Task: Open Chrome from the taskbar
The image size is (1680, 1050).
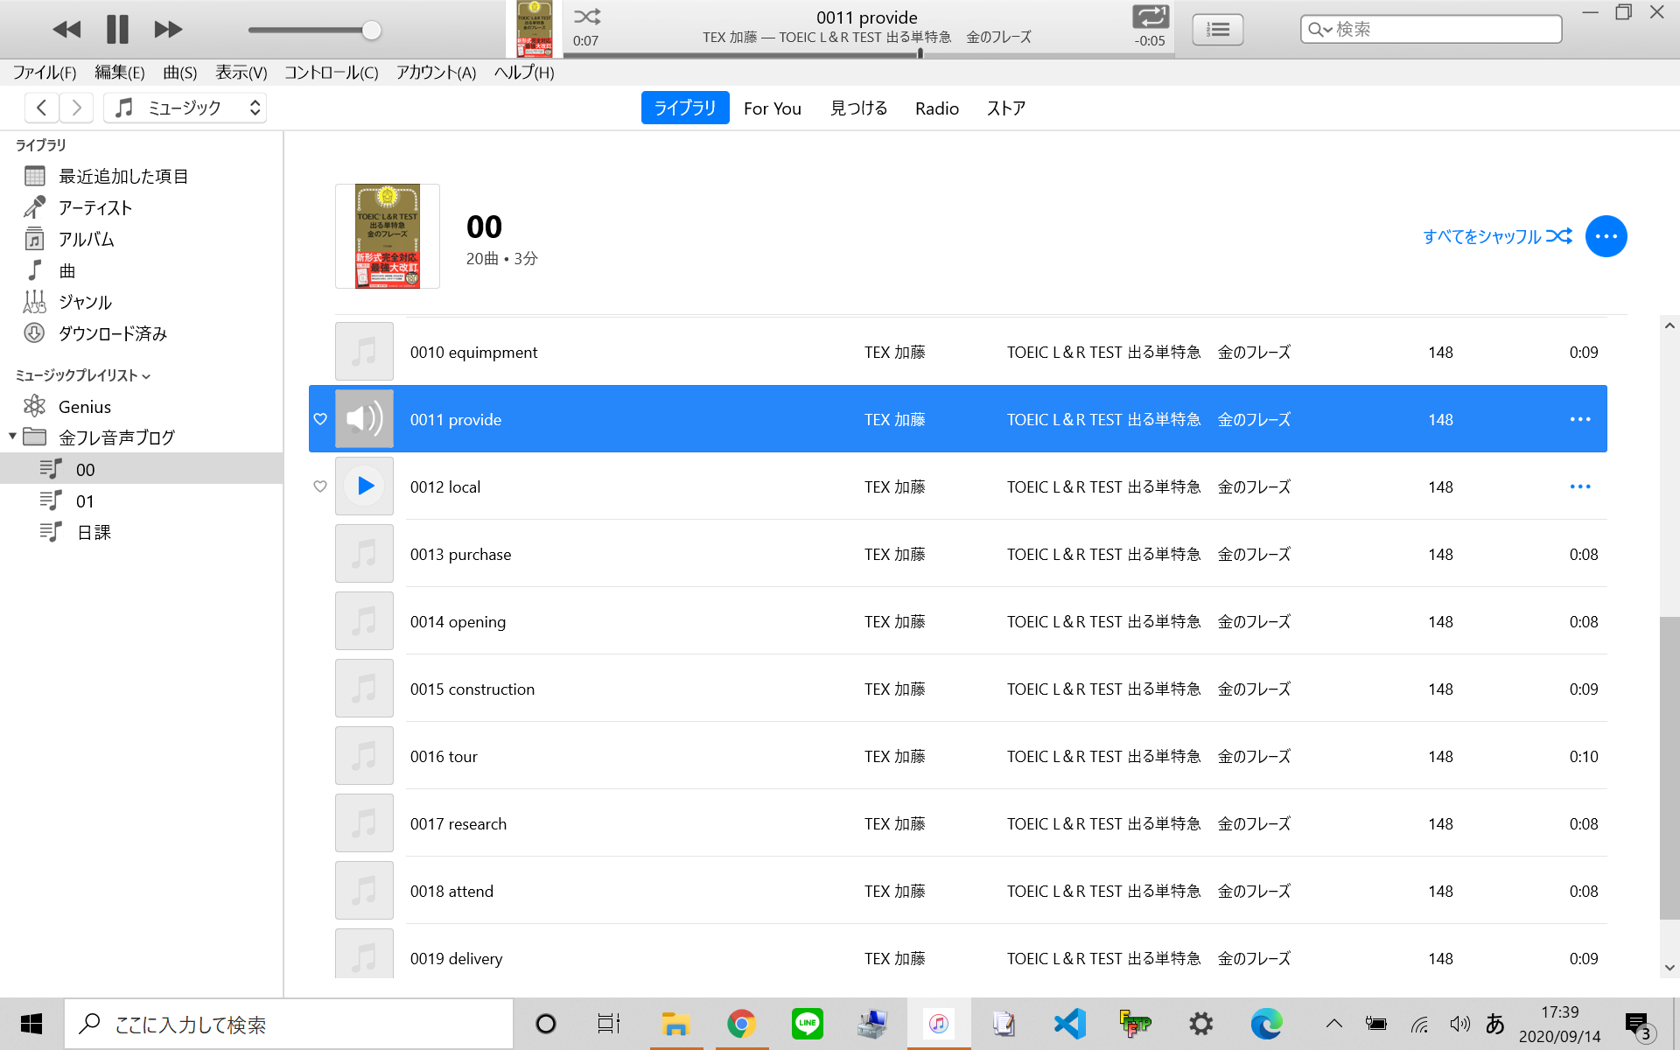Action: 741,1024
